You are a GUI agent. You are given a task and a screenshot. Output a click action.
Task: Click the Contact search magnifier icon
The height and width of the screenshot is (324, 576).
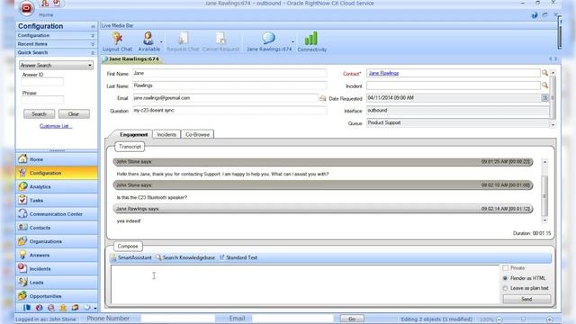[544, 73]
